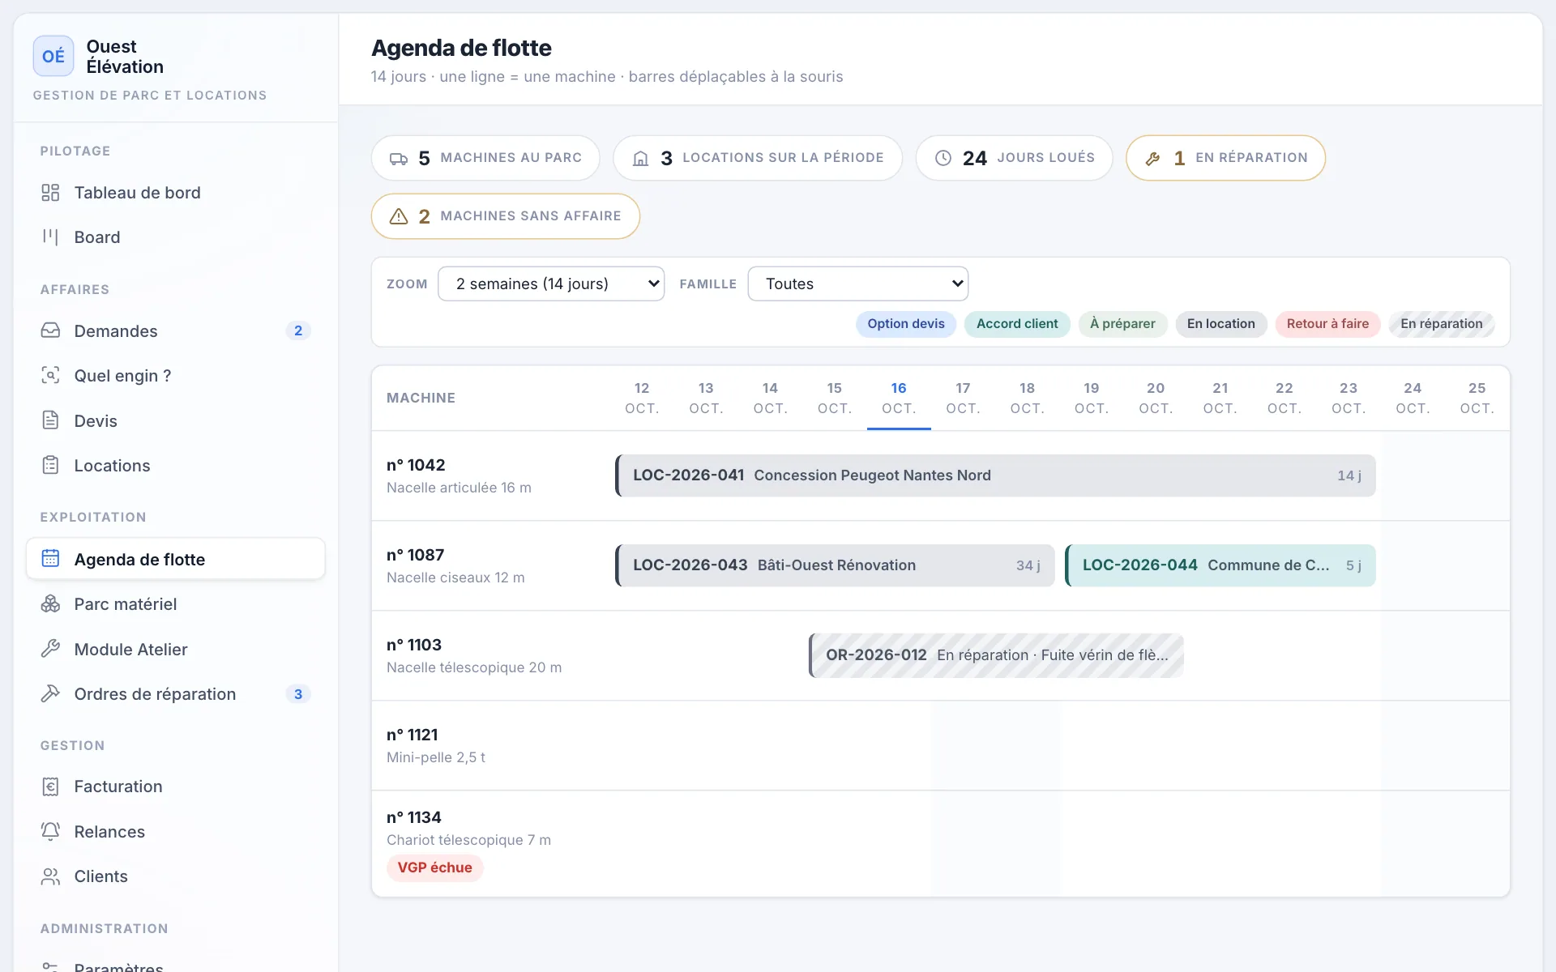
Task: Click the Ordres de réparation hammer icon
Action: pyautogui.click(x=50, y=693)
